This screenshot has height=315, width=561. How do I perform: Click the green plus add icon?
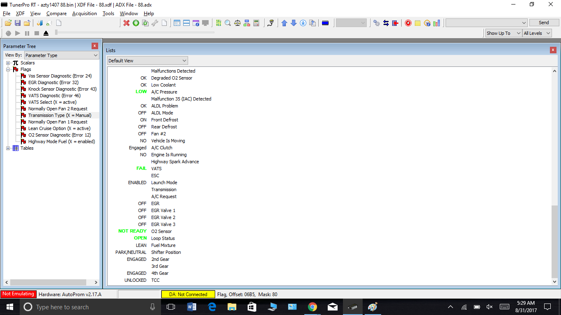pyautogui.click(x=136, y=23)
